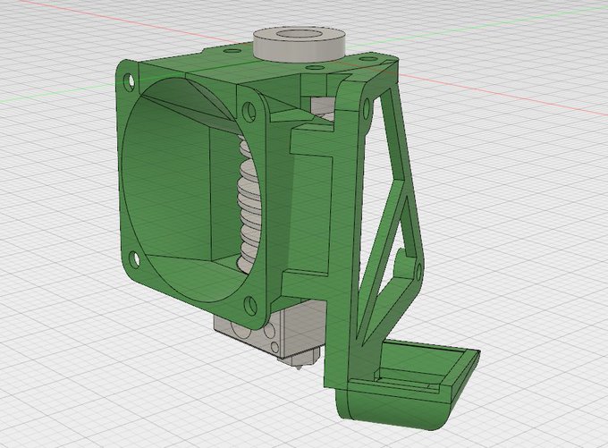Select the hotend nozzle tip below the shroud
Image resolution: width=608 pixels, height=448 pixels.
[299, 359]
